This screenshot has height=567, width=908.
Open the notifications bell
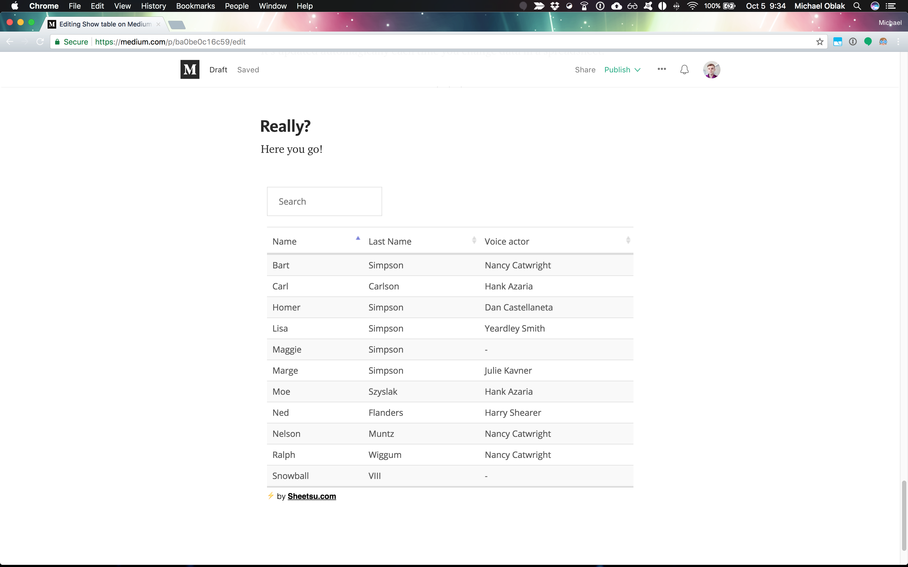pyautogui.click(x=684, y=69)
